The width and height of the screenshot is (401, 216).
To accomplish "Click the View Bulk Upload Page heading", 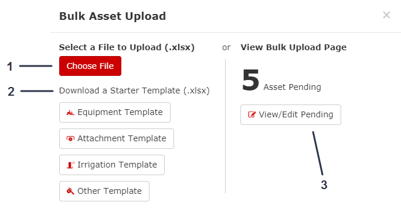I will [294, 47].
